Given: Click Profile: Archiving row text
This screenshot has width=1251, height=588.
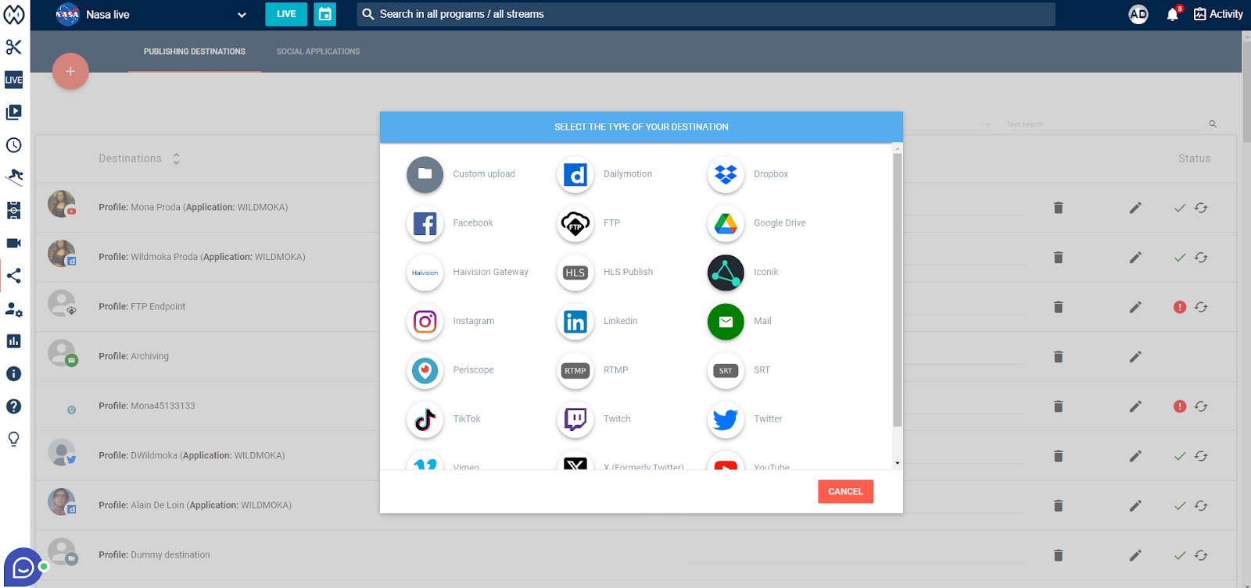Looking at the screenshot, I should tap(134, 356).
